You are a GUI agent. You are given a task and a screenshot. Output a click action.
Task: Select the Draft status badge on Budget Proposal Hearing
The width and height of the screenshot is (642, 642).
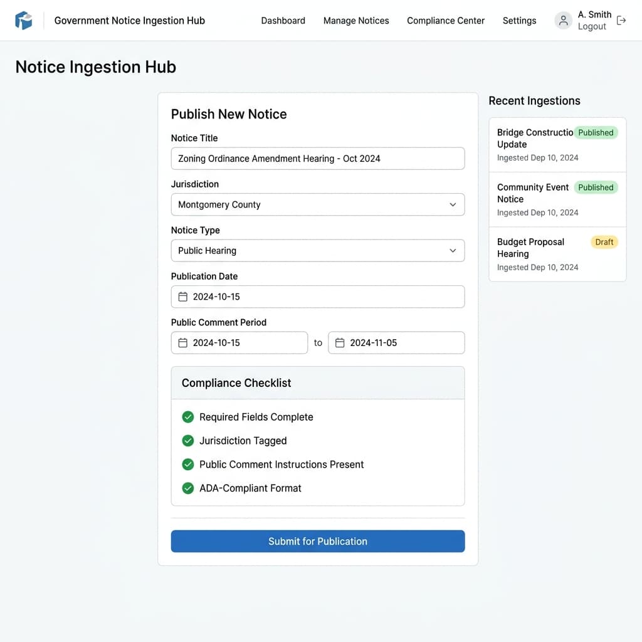click(x=604, y=241)
